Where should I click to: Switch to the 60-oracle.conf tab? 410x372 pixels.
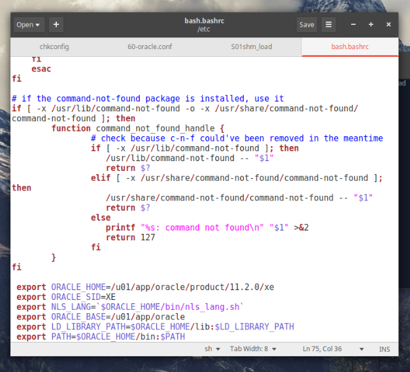(x=151, y=47)
